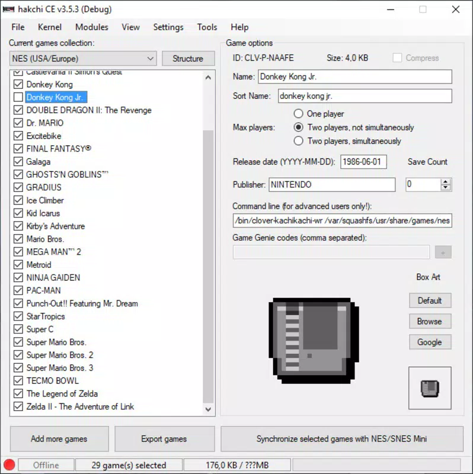Select Punch-Out!! Featuring Mr. Dream
Image resolution: width=473 pixels, height=474 pixels.
[82, 303]
